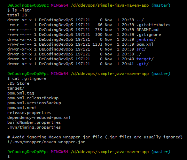Viewport: 187px width, 160px height.
Task: Click the 'jenkins/' directory name
Action: [x=146, y=39]
